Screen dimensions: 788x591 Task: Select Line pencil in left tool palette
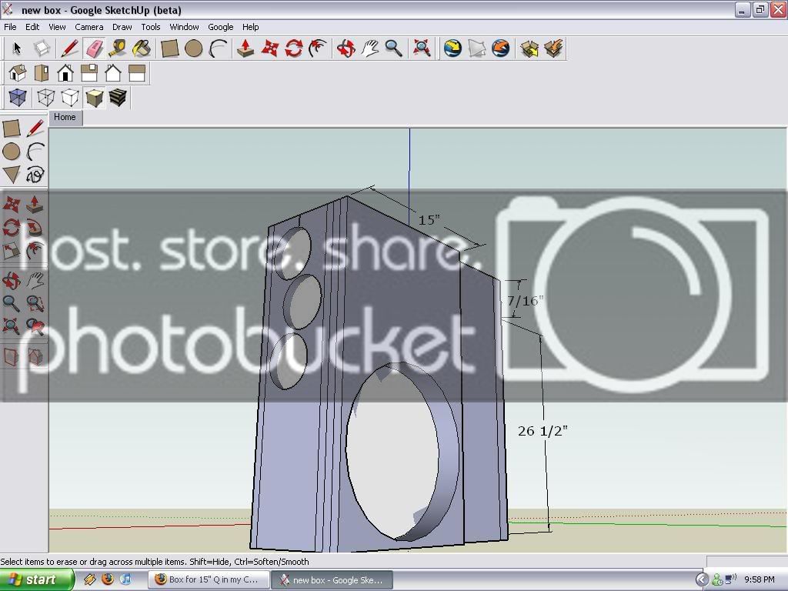35,129
